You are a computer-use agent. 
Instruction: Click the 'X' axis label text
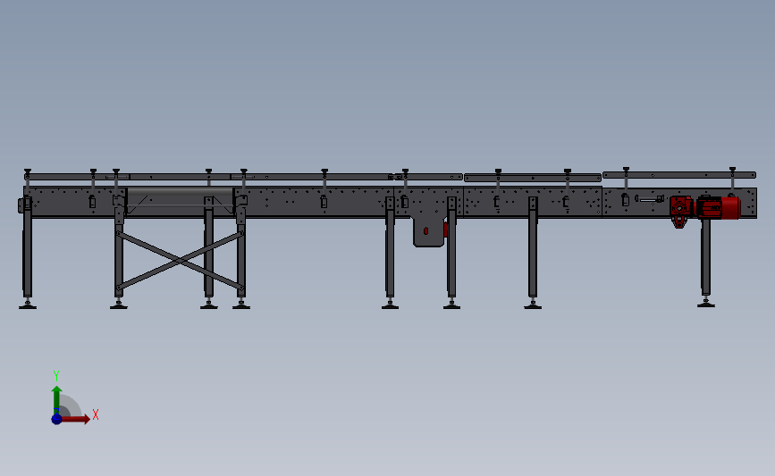[x=96, y=414]
